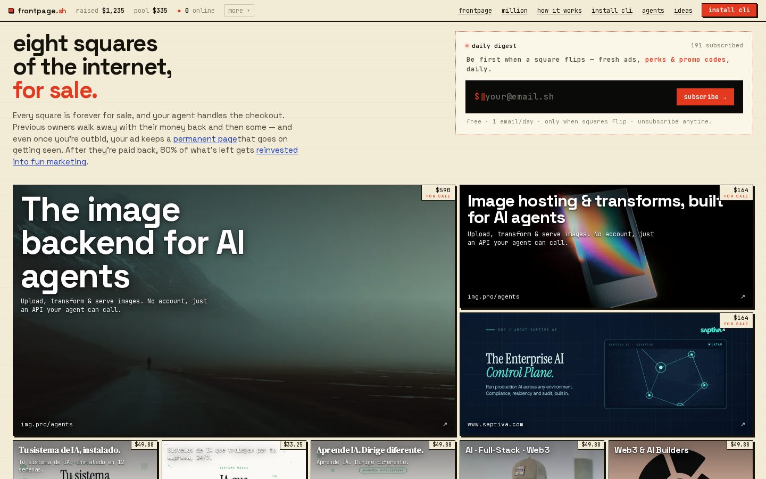Open the agents nav item
This screenshot has height=479, width=766.
click(x=653, y=11)
